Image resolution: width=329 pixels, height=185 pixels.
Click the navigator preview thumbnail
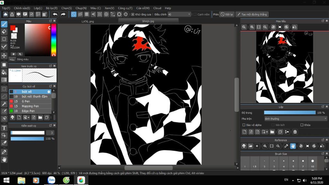285,67
